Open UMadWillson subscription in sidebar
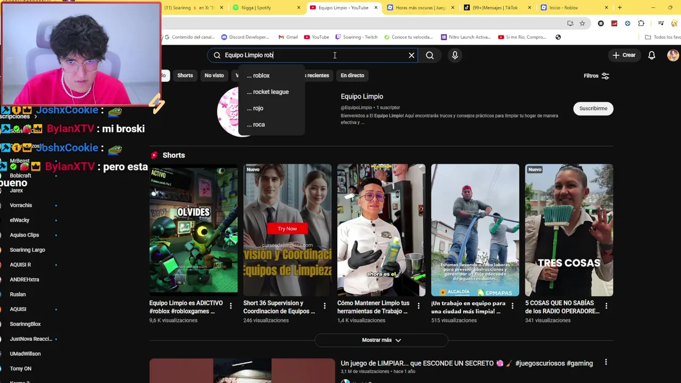This screenshot has height=383, width=681. 25,354
